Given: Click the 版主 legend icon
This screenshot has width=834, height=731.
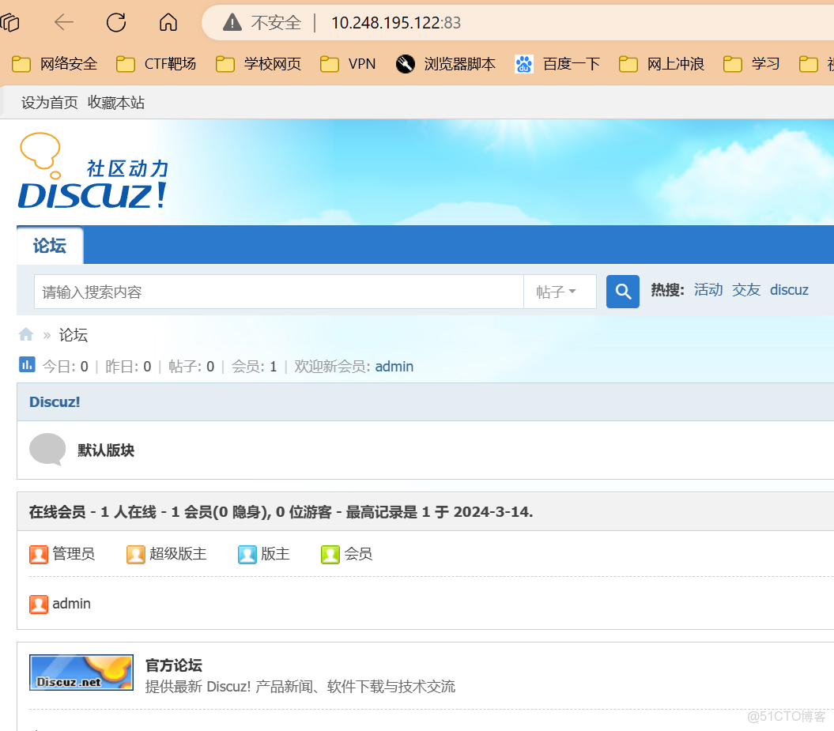Looking at the screenshot, I should [x=247, y=555].
